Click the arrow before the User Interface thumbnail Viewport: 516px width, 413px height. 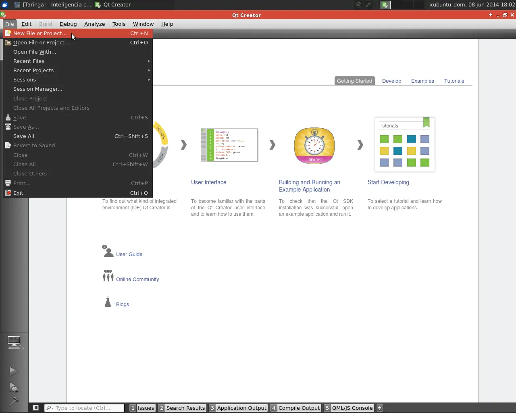coord(184,145)
